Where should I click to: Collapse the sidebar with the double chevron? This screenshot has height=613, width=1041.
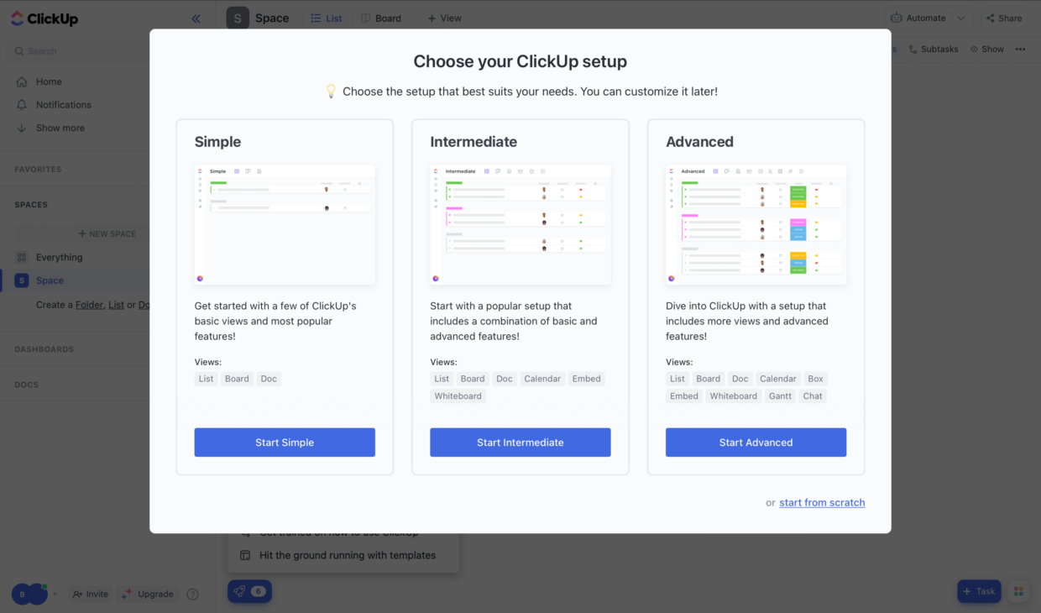196,18
